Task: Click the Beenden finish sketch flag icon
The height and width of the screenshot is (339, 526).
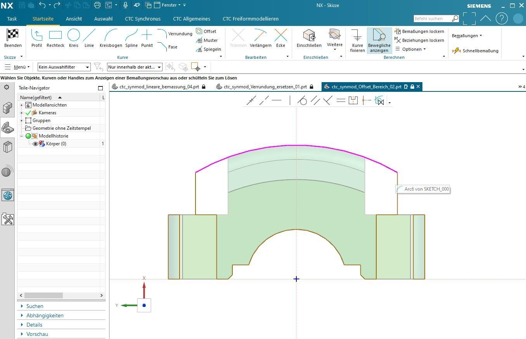Action: (x=13, y=36)
